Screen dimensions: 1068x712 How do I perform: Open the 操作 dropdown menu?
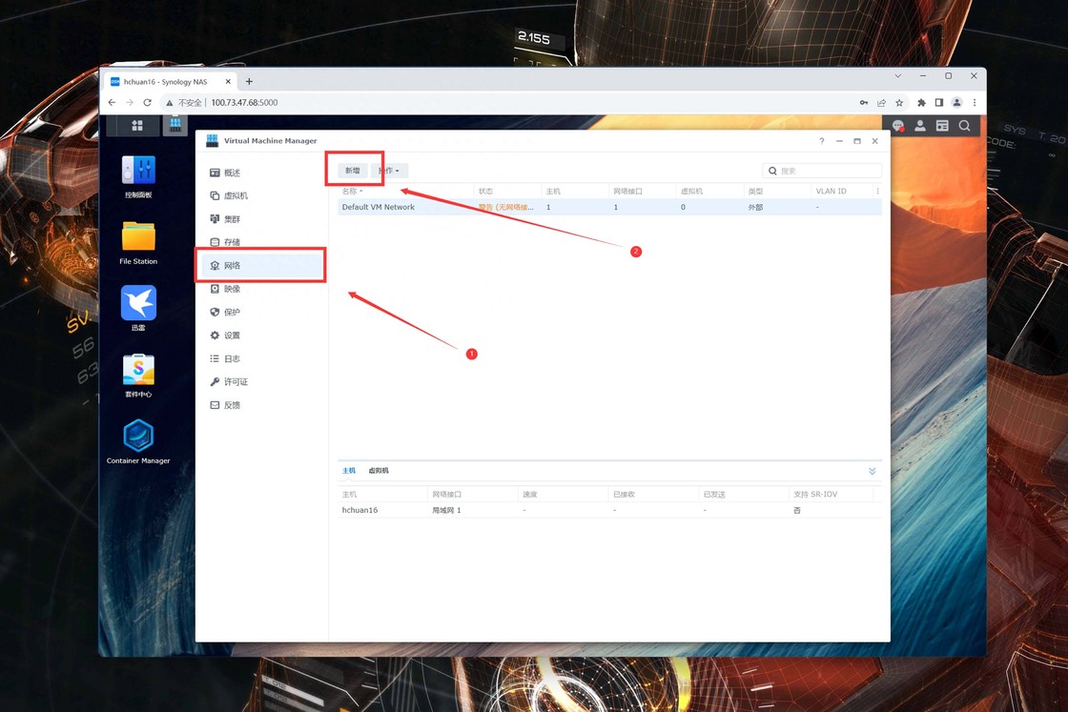point(389,171)
